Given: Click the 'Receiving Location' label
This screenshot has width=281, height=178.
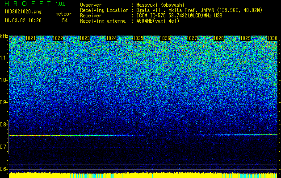Looking at the screenshot, I should pyautogui.click(x=104, y=10).
